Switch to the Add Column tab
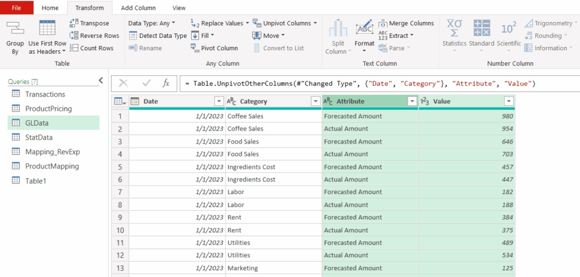 click(138, 8)
